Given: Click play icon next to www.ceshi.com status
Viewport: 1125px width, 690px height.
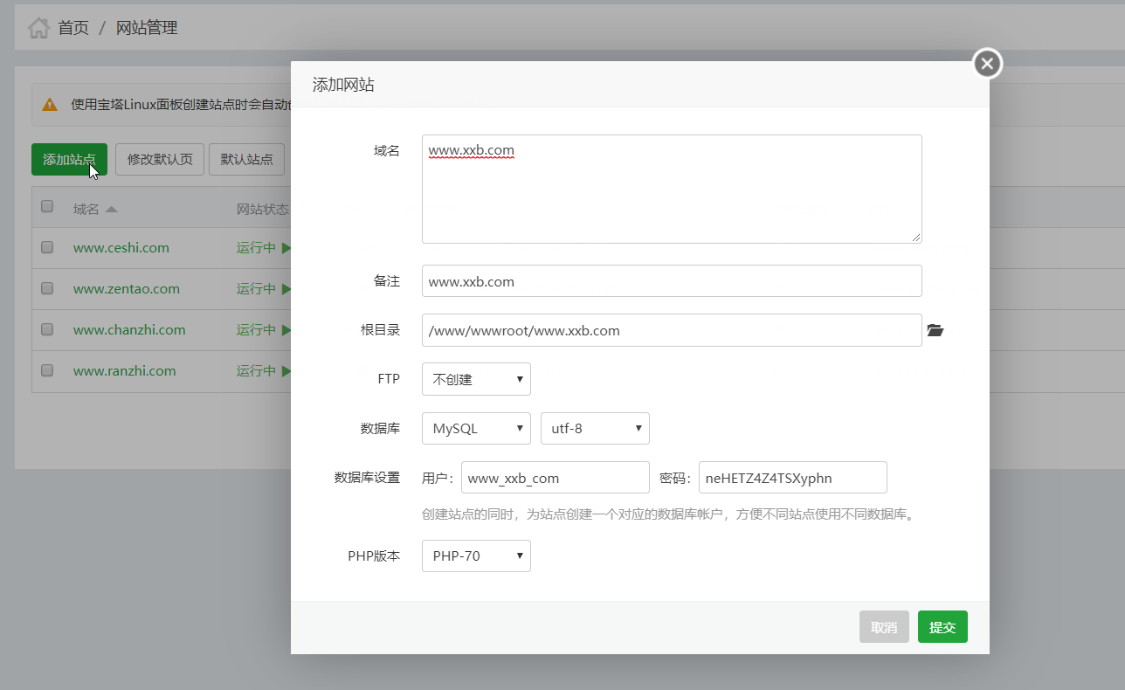Looking at the screenshot, I should 285,248.
